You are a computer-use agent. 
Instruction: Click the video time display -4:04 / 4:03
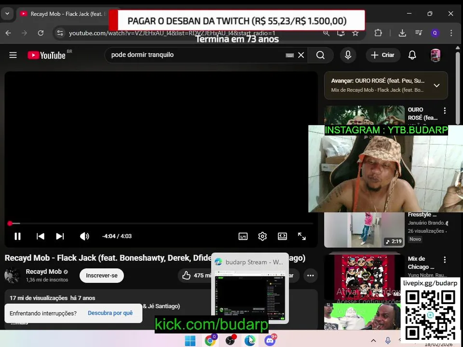click(117, 236)
